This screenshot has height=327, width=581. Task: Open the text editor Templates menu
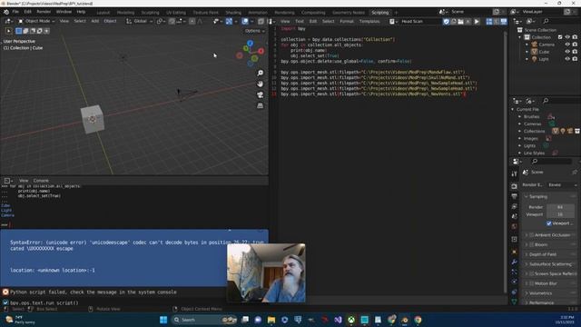(x=369, y=21)
